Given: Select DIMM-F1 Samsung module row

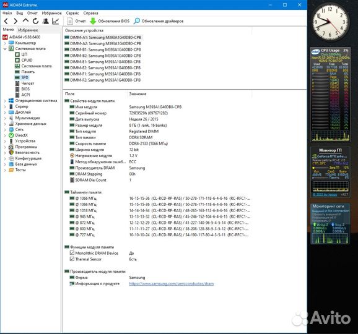Looking at the screenshot, I should (x=103, y=74).
